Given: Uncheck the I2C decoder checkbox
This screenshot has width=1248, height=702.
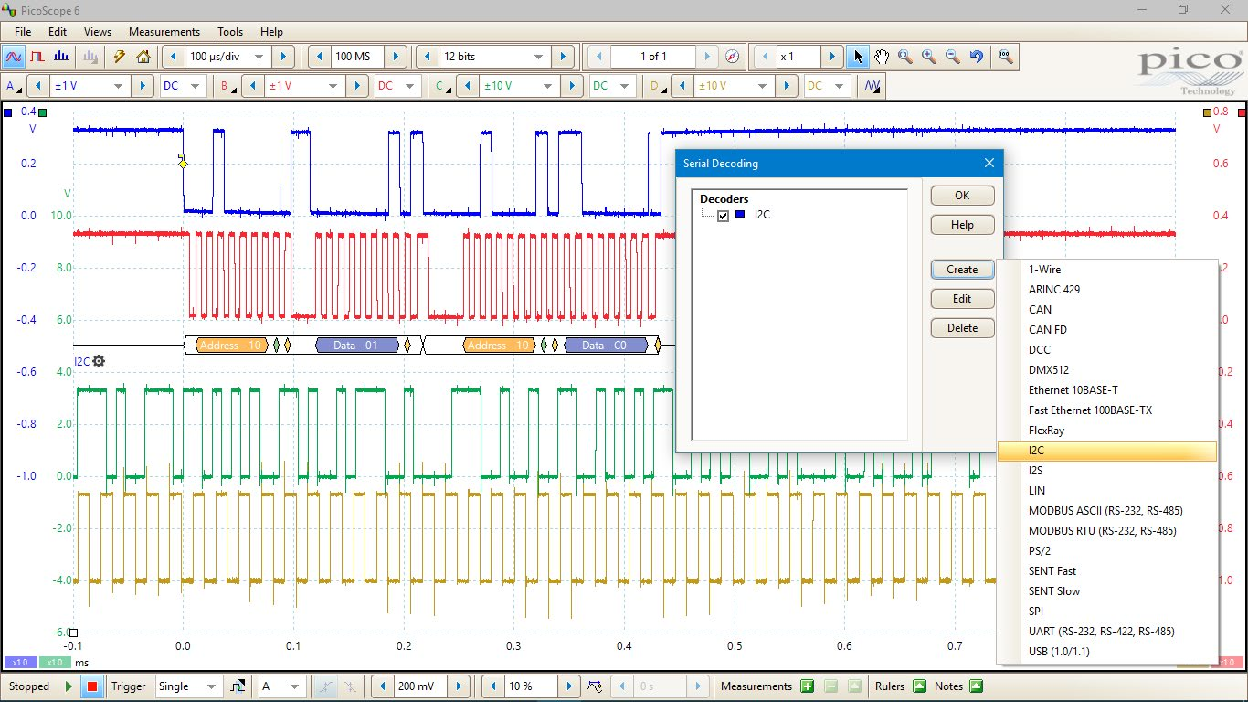Looking at the screenshot, I should coord(724,216).
